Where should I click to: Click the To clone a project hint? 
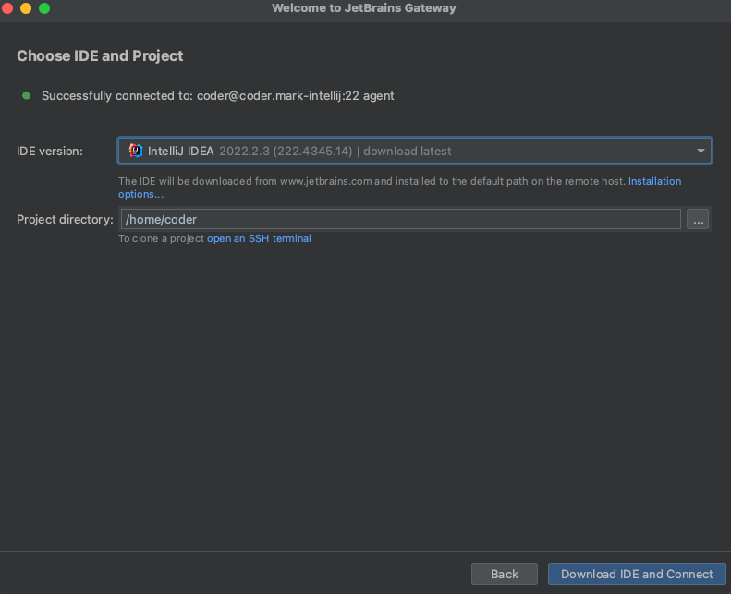click(x=161, y=238)
